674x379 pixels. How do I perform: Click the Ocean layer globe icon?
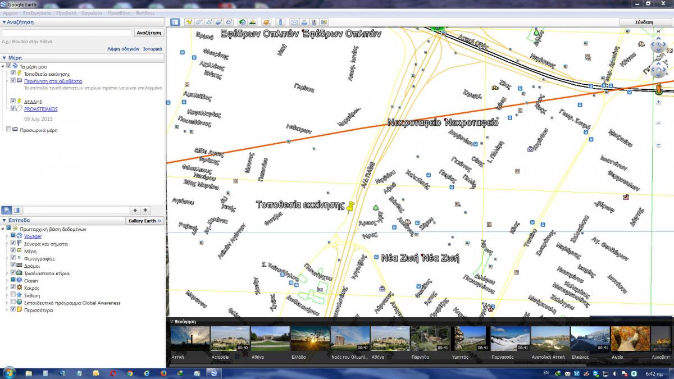[x=20, y=280]
